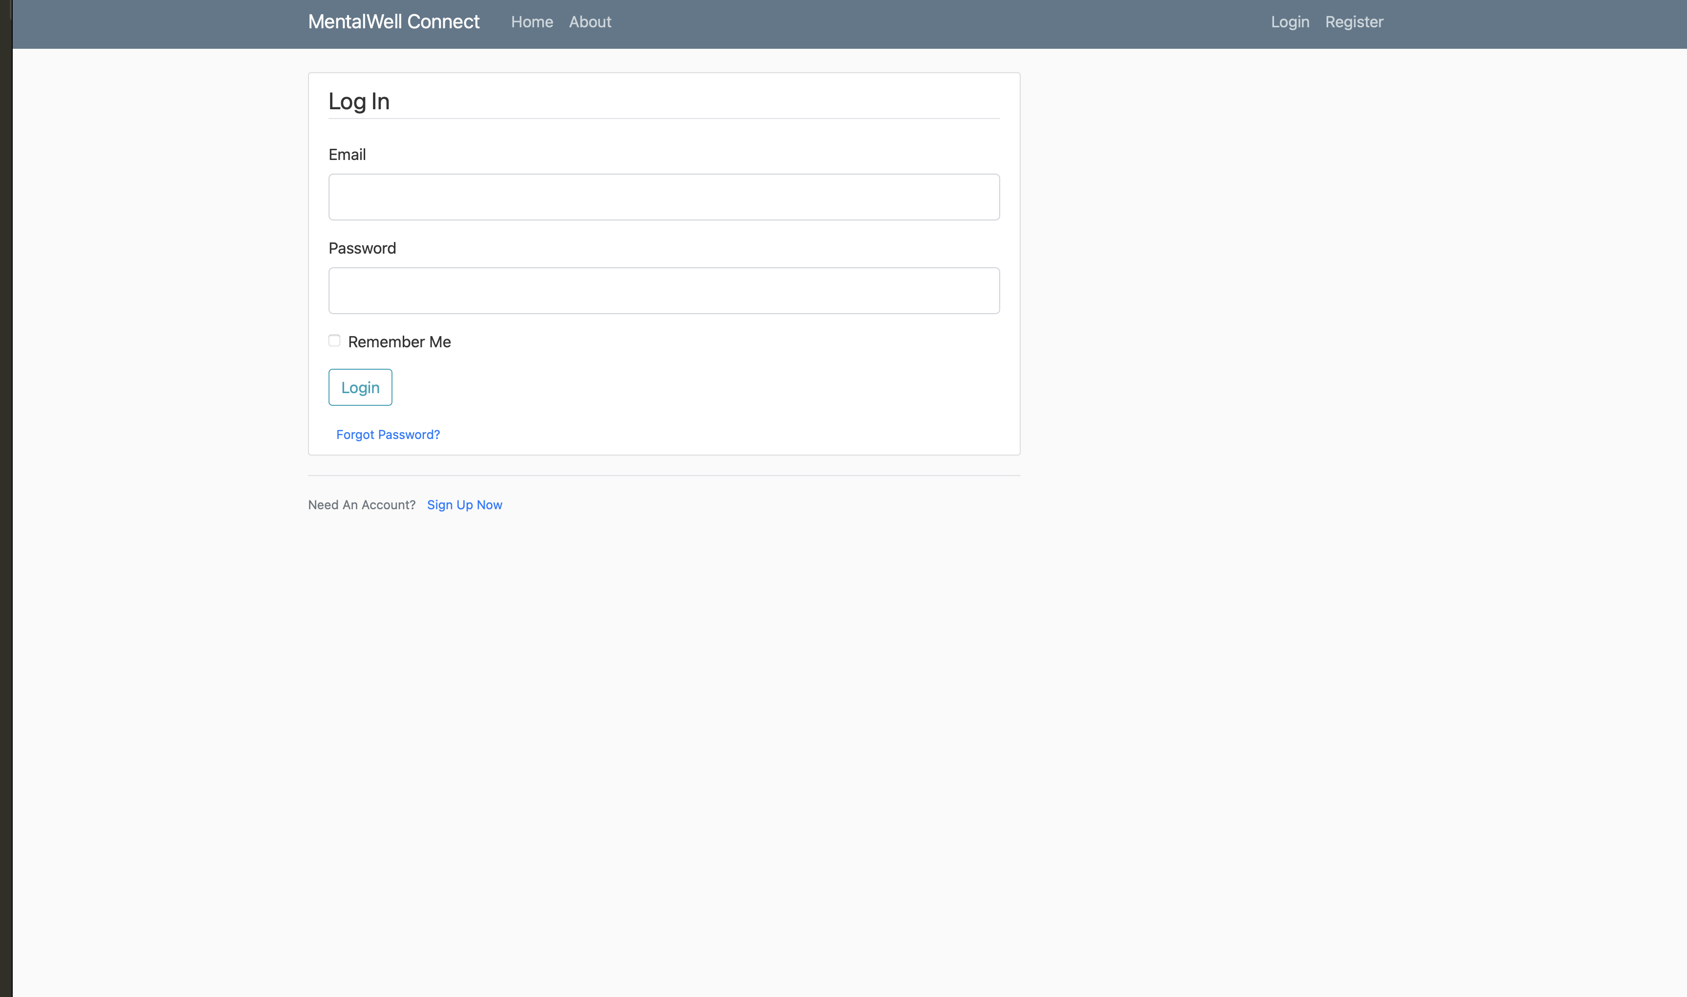Follow the Sign Up Now link
This screenshot has width=1687, height=997.
pyautogui.click(x=464, y=504)
